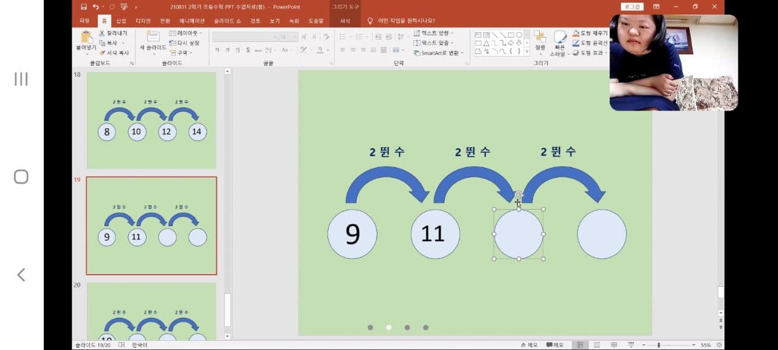
Task: Select the right arrow shape in gallery
Action: (511, 43)
